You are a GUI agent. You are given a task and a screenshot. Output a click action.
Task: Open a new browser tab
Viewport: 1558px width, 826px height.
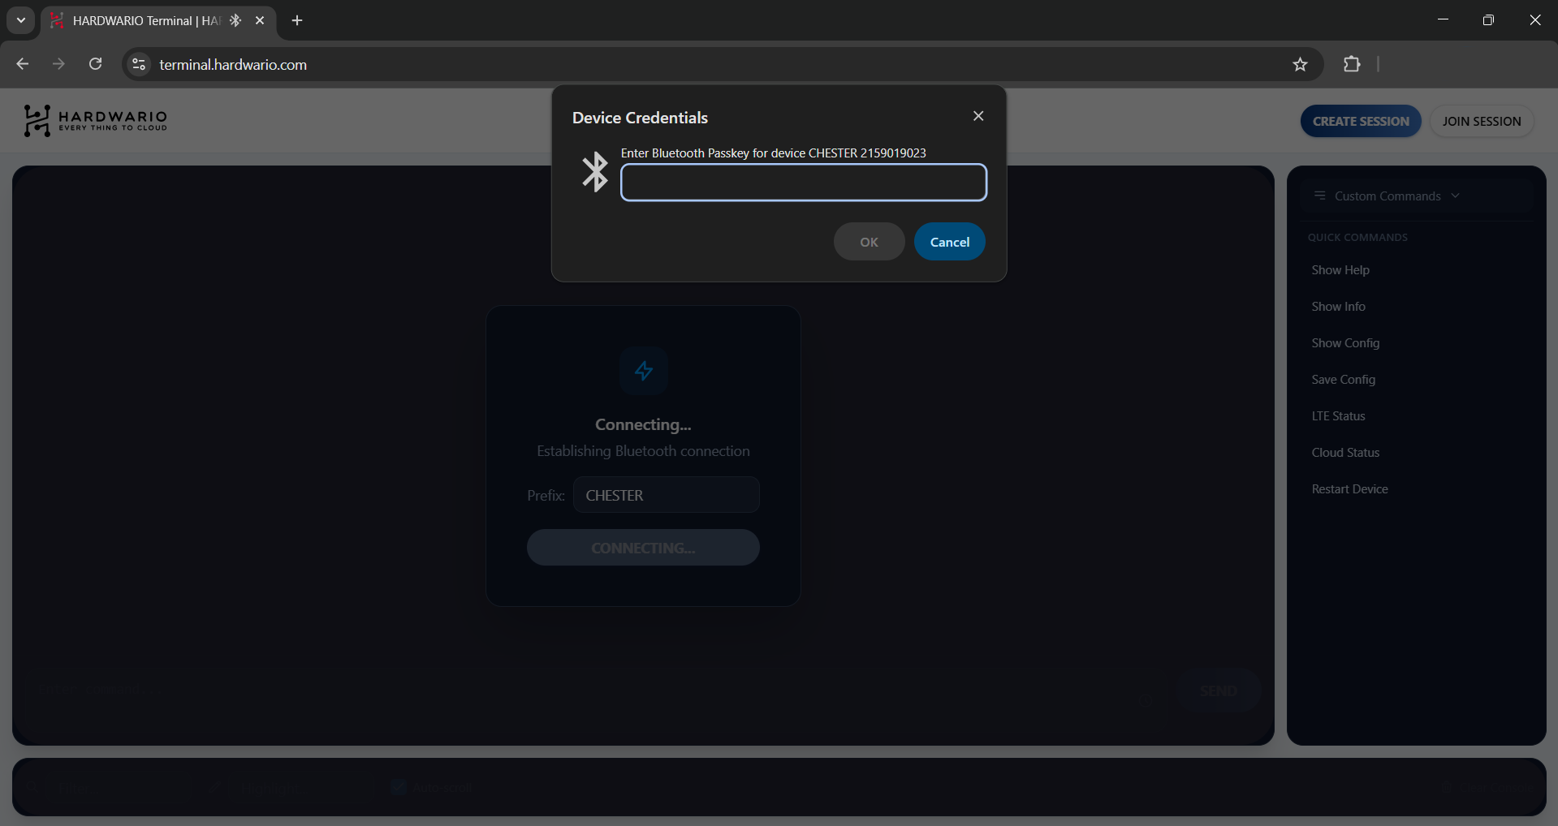[x=297, y=20]
